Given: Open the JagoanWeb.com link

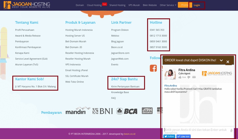Looking at the screenshot, I should 120,59.
